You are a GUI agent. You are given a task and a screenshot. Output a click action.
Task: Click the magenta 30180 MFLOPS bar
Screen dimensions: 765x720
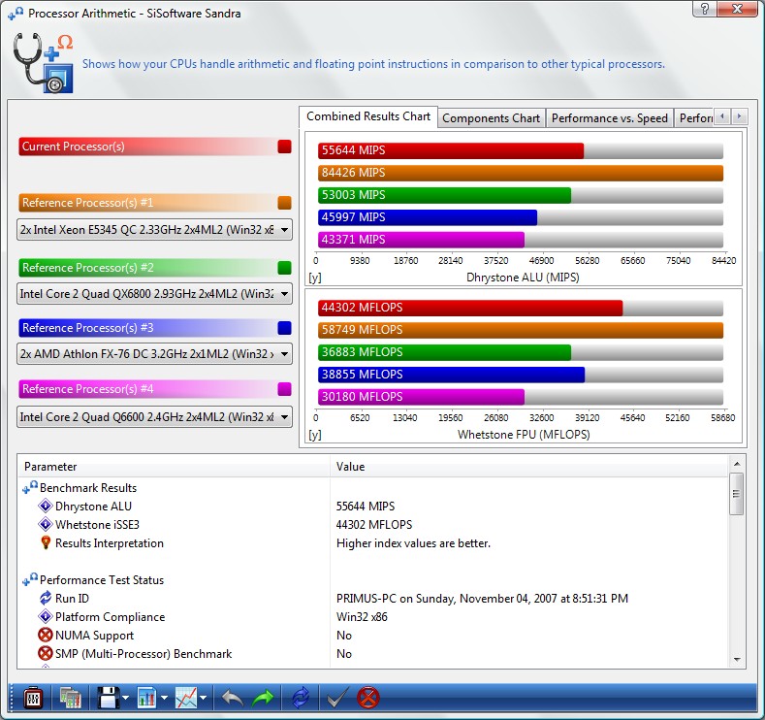click(x=421, y=397)
